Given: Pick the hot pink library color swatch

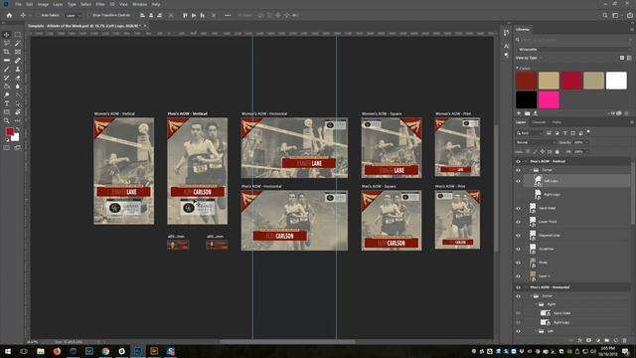Looking at the screenshot, I should pos(549,99).
